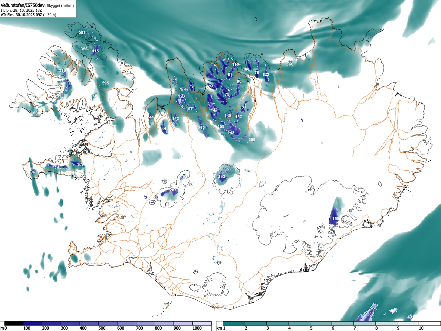Click the '595' visibility value on map
This screenshot has width=441, height=331.
[105, 83]
